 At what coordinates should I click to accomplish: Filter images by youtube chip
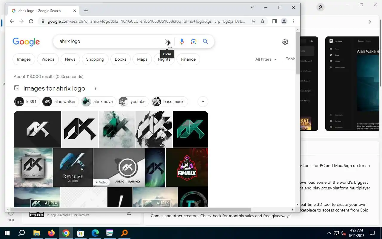pos(133,102)
